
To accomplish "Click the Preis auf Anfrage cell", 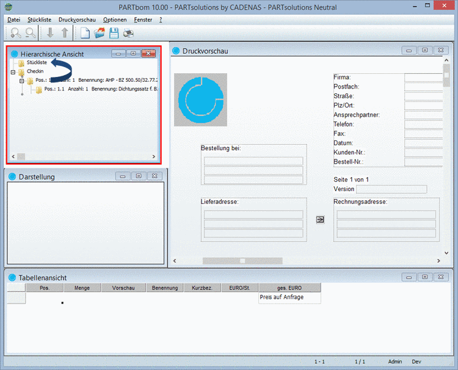I will click(289, 297).
